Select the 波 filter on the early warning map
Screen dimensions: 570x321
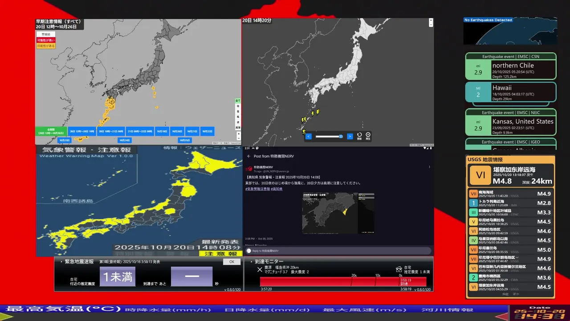[238, 122]
